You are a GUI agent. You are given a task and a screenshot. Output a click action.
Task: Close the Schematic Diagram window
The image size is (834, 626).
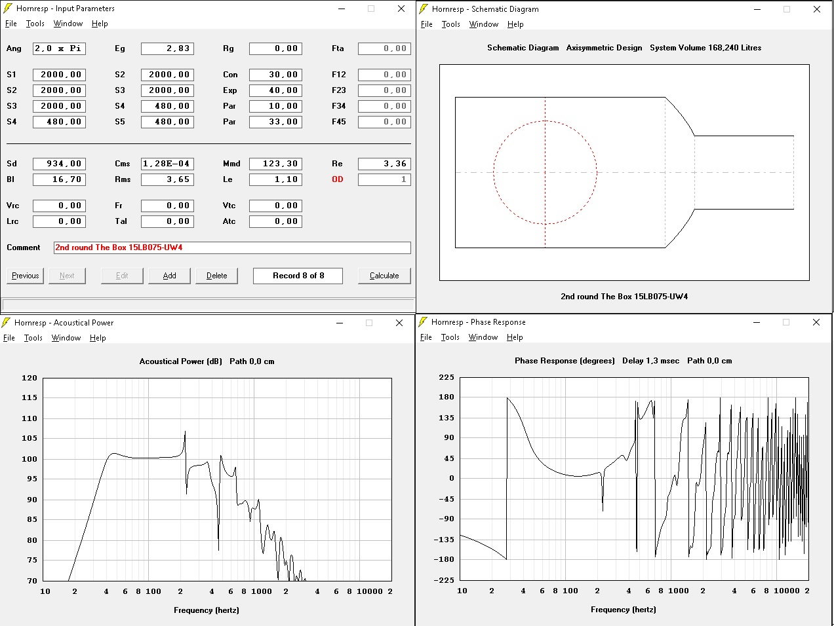817,9
